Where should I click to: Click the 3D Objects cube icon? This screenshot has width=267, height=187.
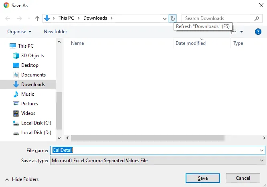click(16, 56)
